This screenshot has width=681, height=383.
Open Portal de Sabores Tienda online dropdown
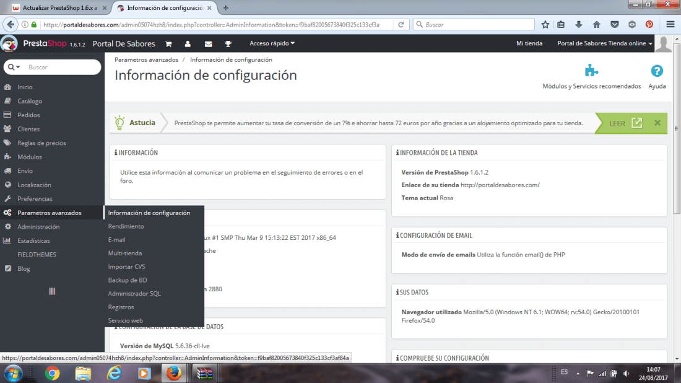(x=605, y=43)
